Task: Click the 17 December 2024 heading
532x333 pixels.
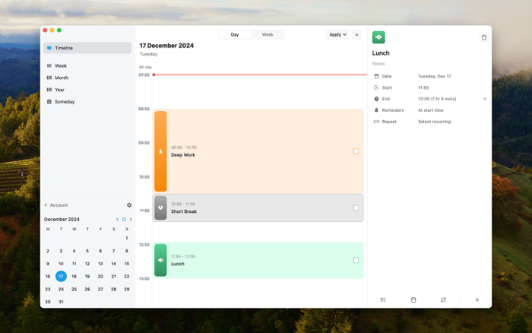Action: tap(166, 46)
